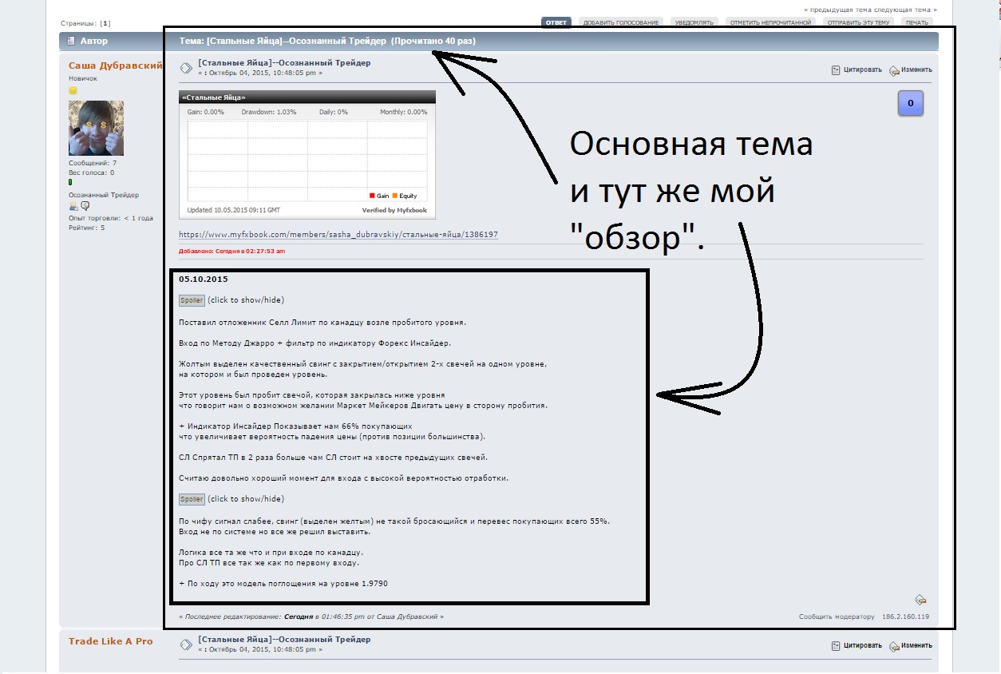Click avatar image of Саша Дубравский
Screen dimensions: 1001x674
click(96, 128)
